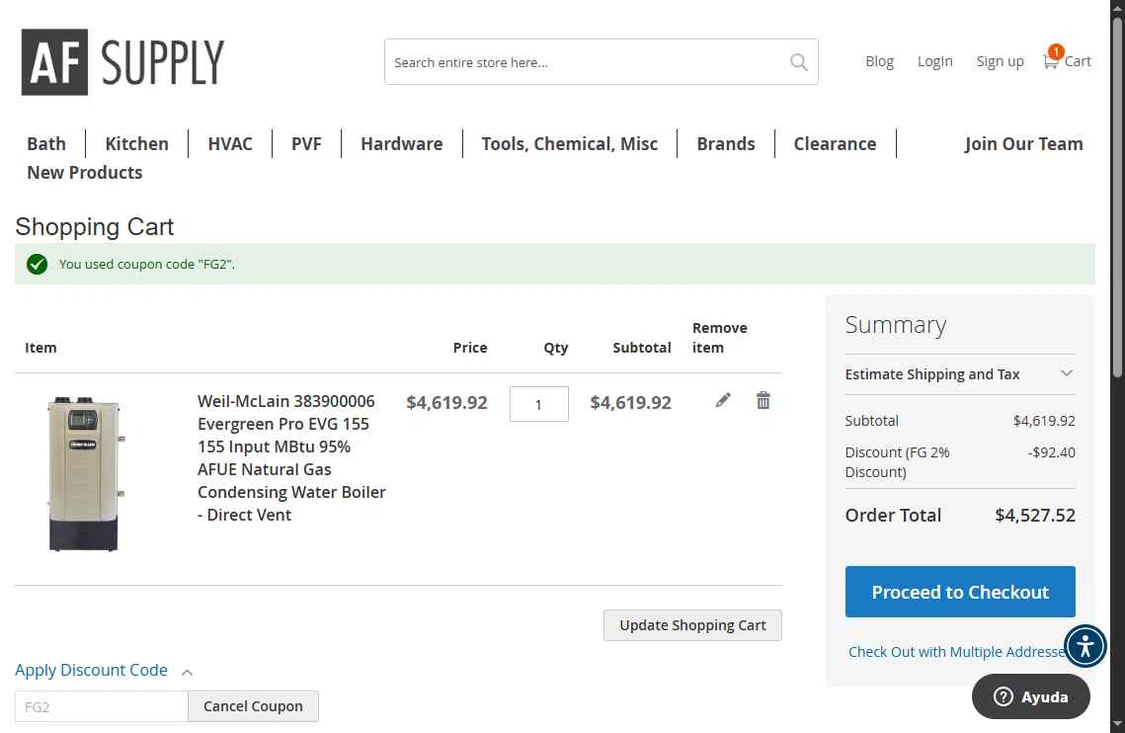Viewport: 1125px width, 733px height.
Task: Edit the boiler item with pencil icon
Action: point(722,401)
